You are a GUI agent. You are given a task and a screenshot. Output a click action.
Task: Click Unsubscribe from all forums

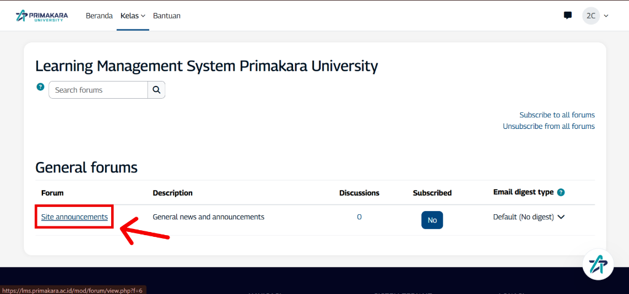[x=549, y=126]
